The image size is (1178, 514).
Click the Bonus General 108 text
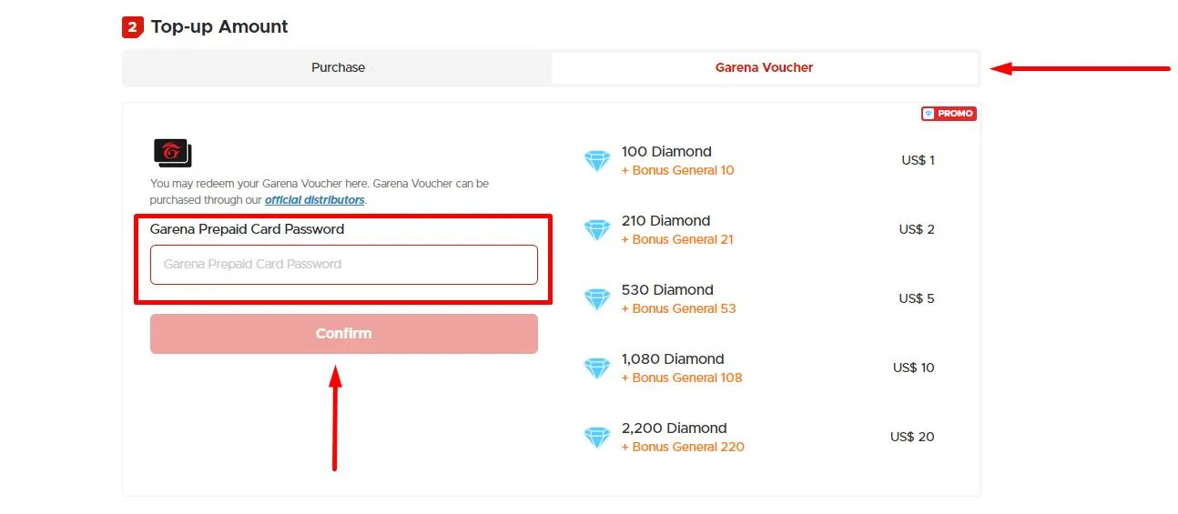[x=682, y=378]
